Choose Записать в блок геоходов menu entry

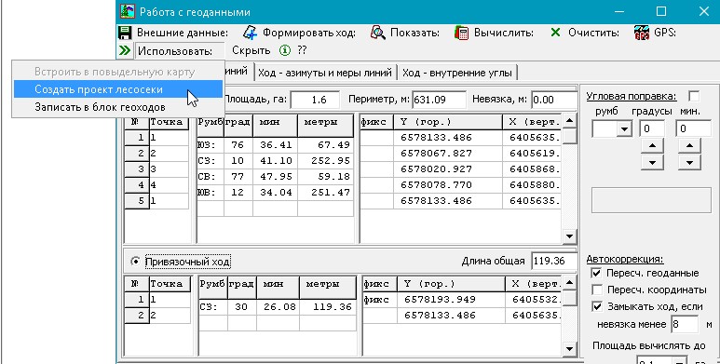click(118, 107)
